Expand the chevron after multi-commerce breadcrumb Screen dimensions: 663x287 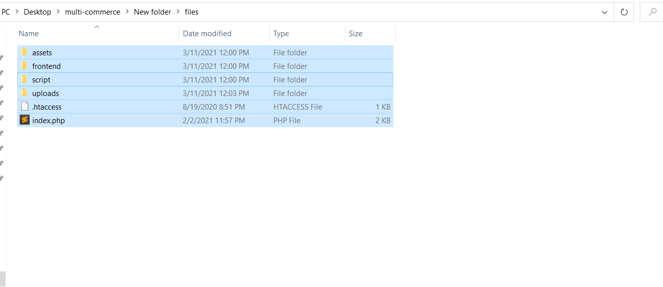coord(127,12)
